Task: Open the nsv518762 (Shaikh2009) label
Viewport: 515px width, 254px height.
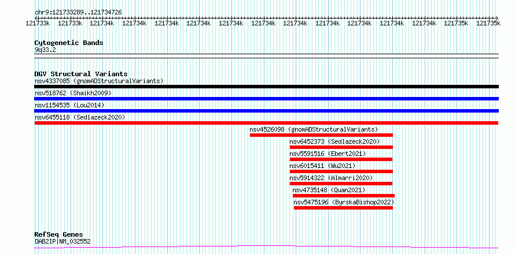Action: 73,93
